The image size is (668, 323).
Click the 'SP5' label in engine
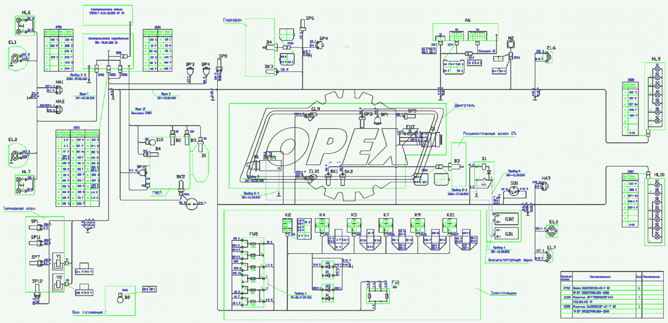[412, 111]
